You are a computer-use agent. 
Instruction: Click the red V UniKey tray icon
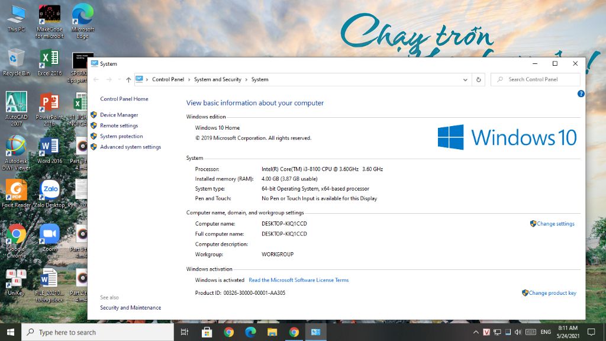pyautogui.click(x=486, y=332)
